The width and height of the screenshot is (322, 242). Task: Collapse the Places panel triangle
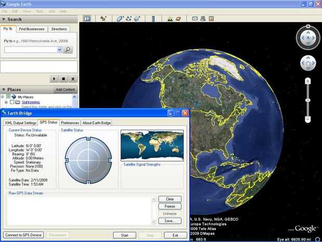click(x=4, y=90)
